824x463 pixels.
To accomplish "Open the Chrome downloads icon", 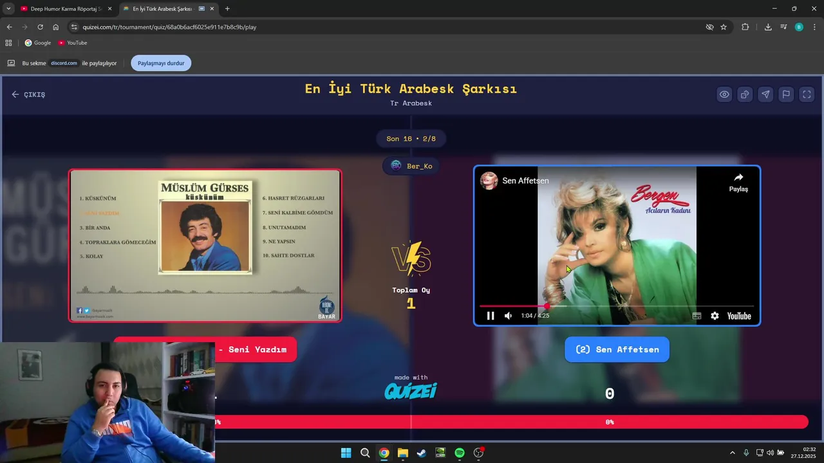I will pyautogui.click(x=768, y=27).
